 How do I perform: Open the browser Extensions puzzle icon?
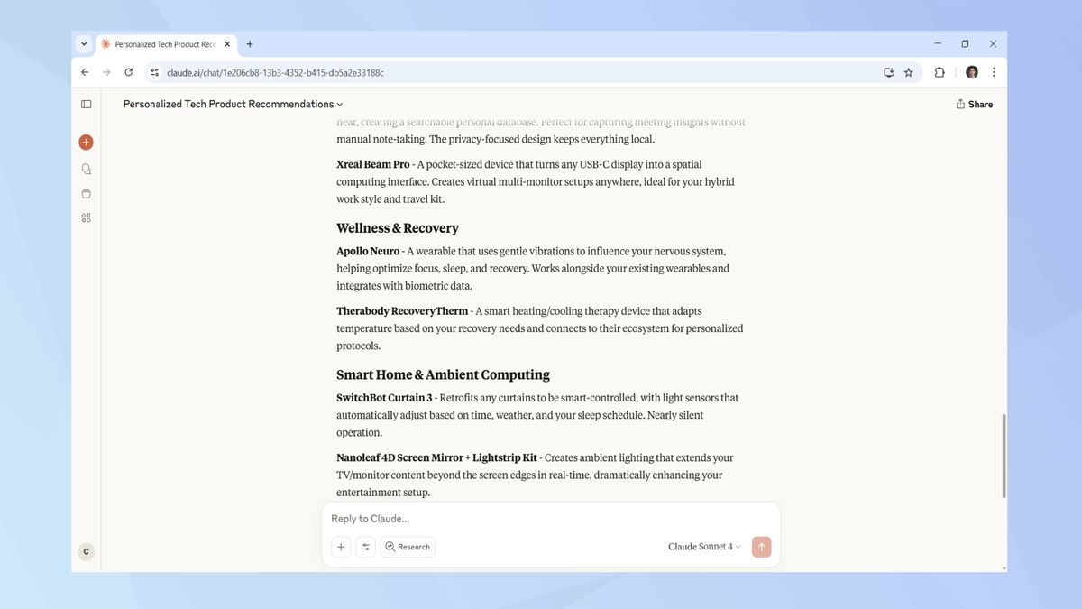coord(939,72)
